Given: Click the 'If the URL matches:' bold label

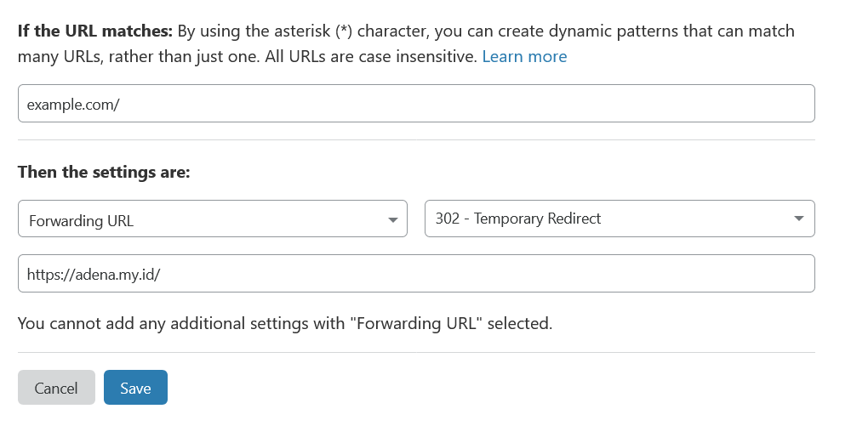Looking at the screenshot, I should point(95,31).
